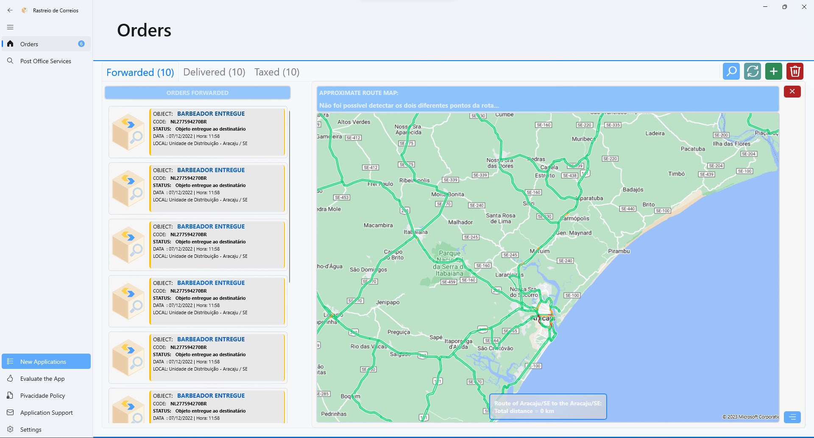The width and height of the screenshot is (814, 438).
Task: Switch to the Delivered (10) tab
Action: 214,72
